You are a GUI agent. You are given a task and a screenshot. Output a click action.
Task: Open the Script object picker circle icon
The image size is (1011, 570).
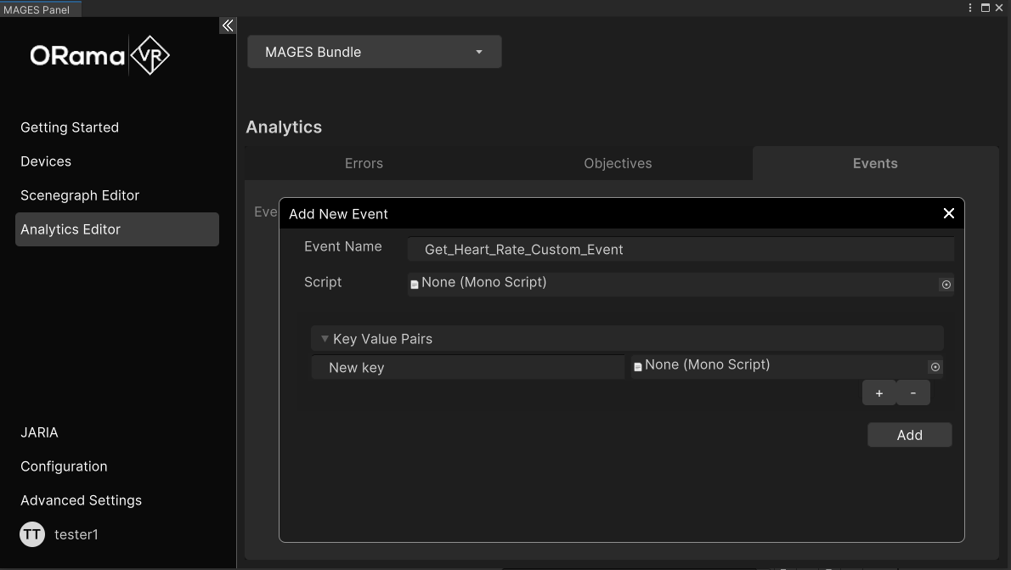coord(946,285)
